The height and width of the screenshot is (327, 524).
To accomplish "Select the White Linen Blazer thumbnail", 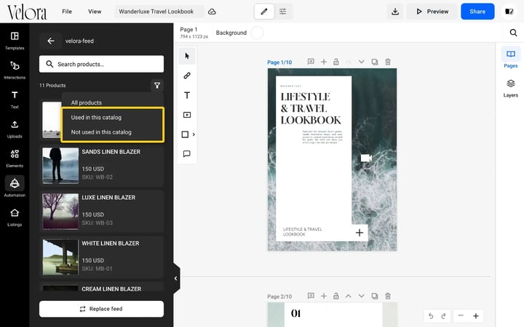I will (x=60, y=257).
